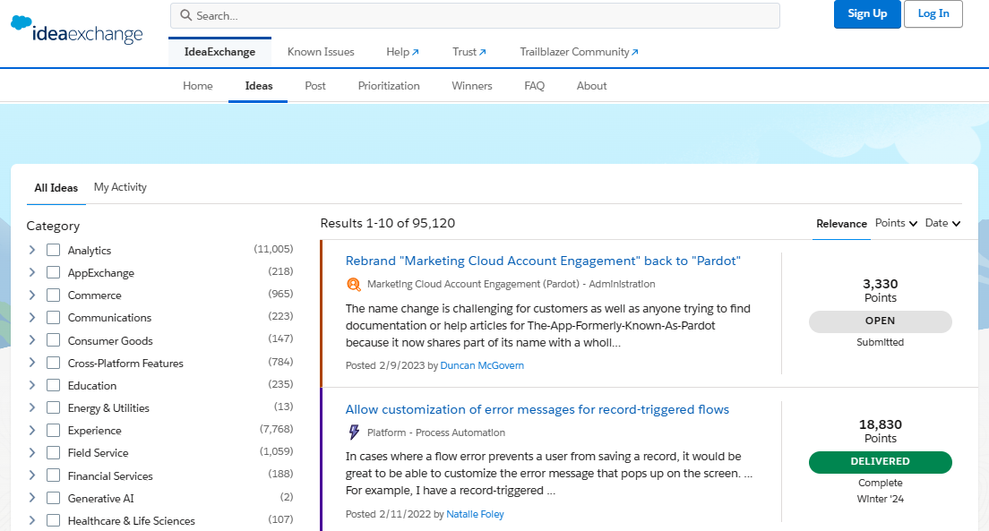989x531 pixels.
Task: Check the Education category checkbox
Action: (x=53, y=385)
